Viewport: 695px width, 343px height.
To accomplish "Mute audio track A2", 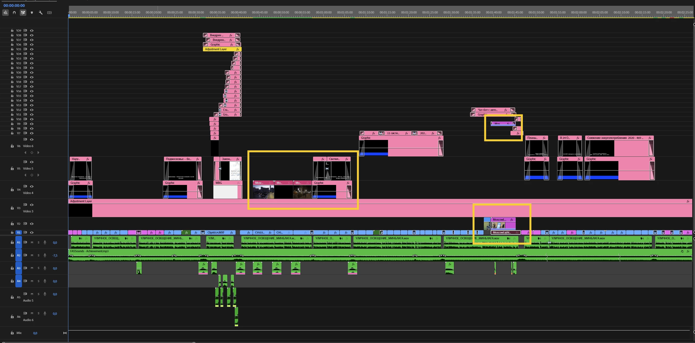I will 32,255.
